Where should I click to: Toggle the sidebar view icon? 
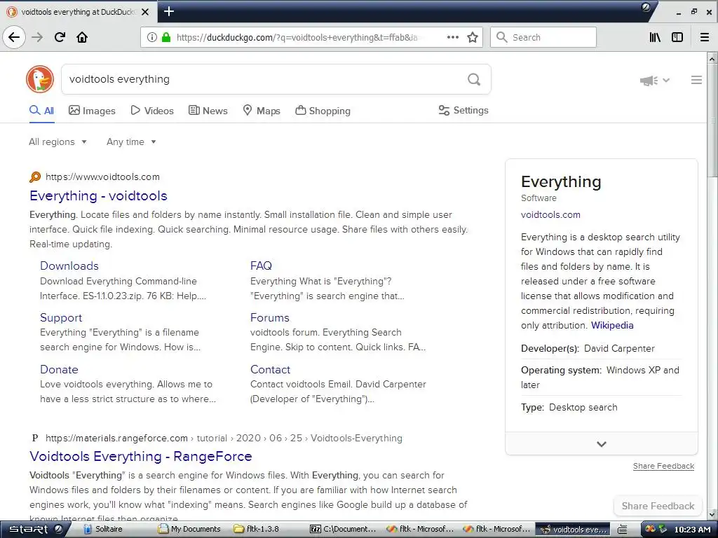point(677,37)
